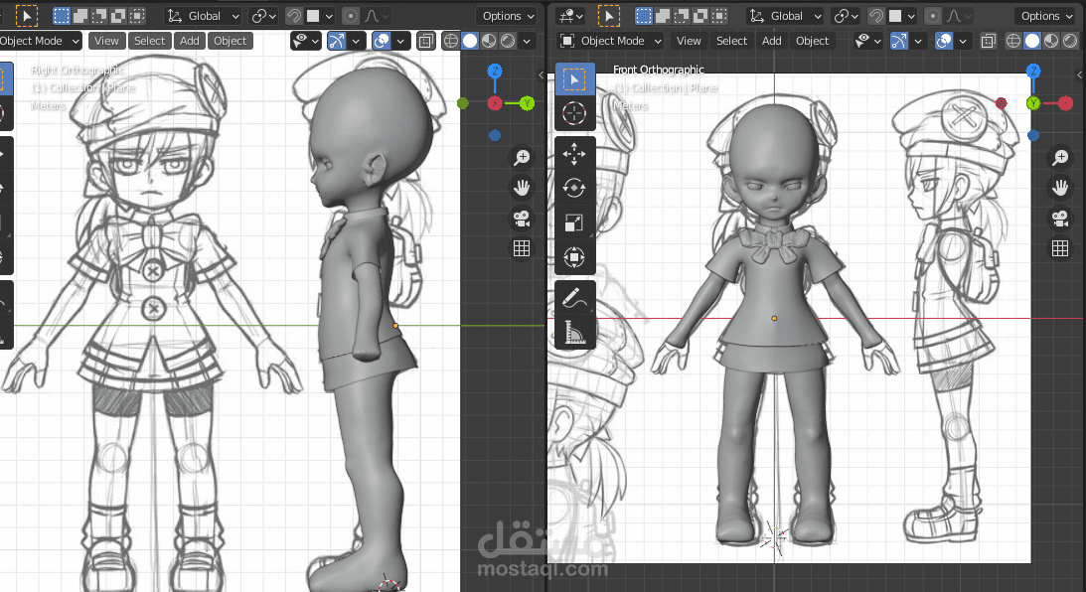1086x592 pixels.
Task: Toggle X-ray mode in the left viewport
Action: [425, 41]
